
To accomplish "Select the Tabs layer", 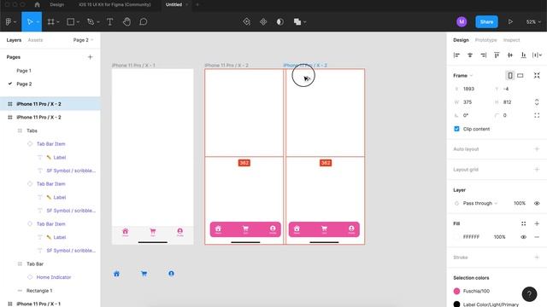I will point(32,130).
